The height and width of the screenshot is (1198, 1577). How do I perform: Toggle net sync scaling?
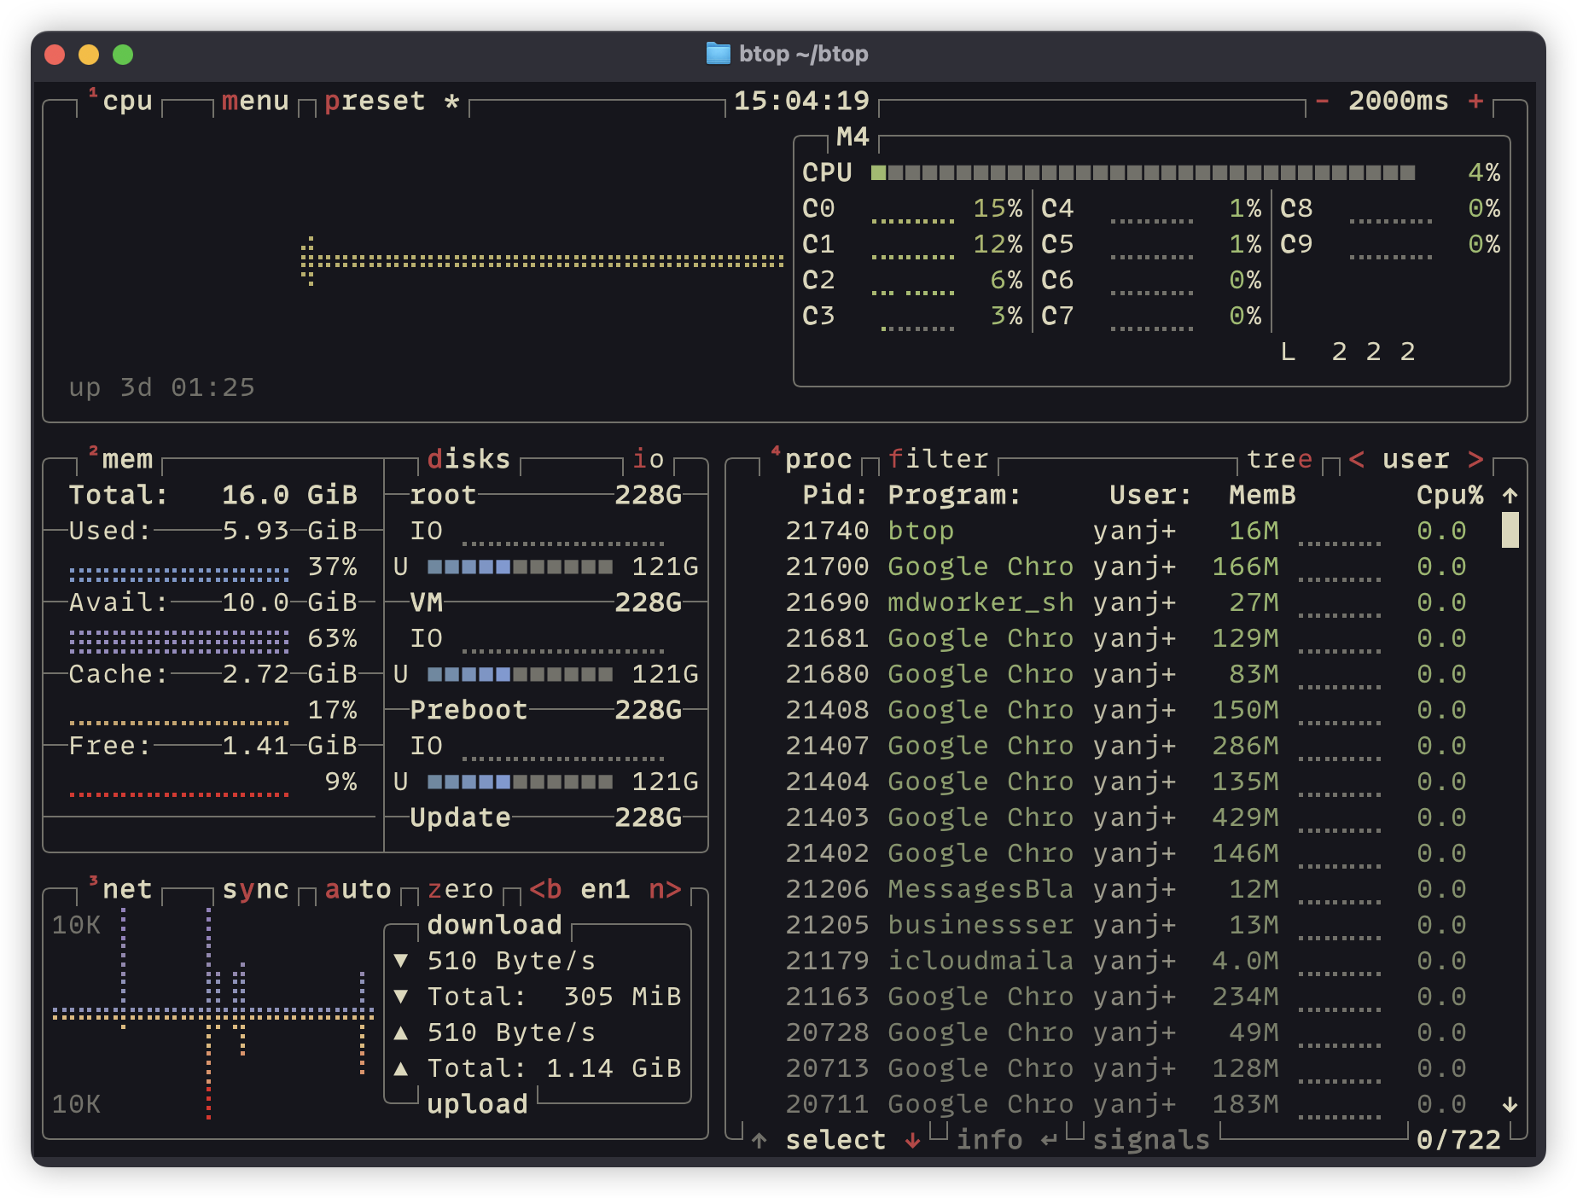click(x=255, y=890)
